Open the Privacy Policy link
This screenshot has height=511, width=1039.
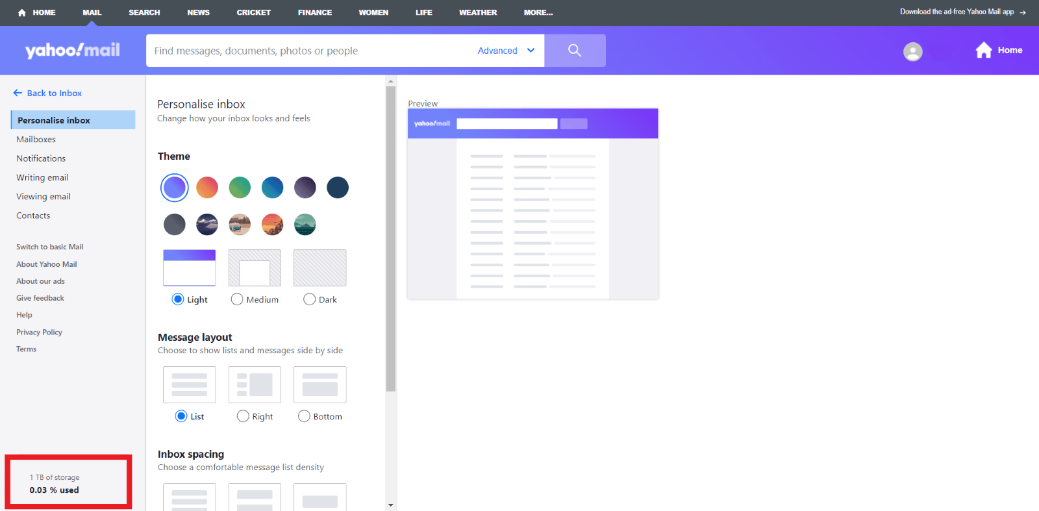coord(39,332)
